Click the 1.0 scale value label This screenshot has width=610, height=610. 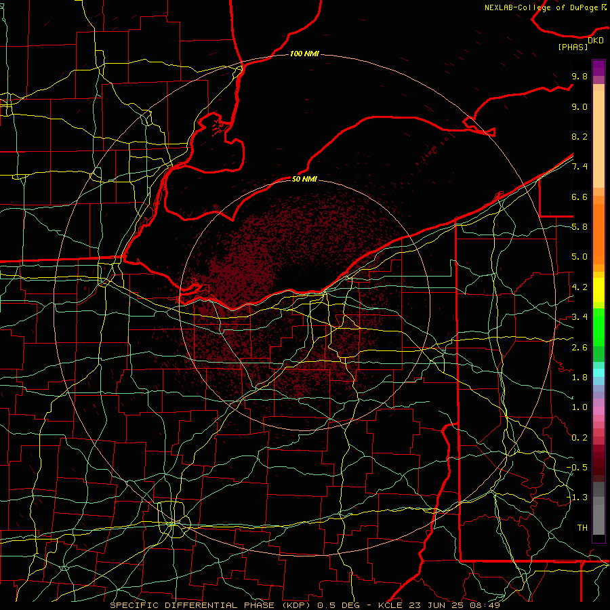(x=579, y=407)
